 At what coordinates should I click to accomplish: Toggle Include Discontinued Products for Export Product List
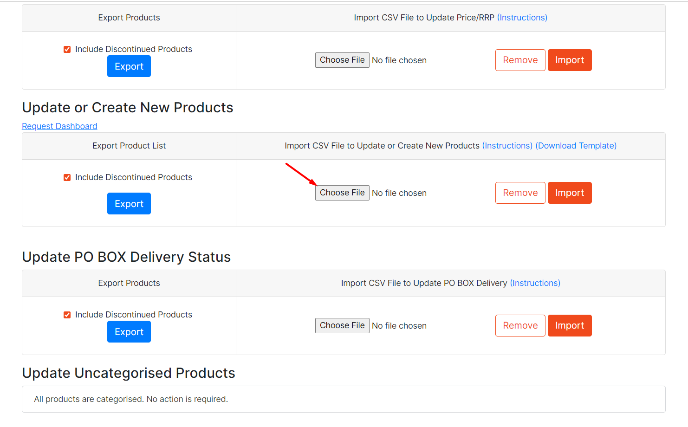pyautogui.click(x=67, y=178)
